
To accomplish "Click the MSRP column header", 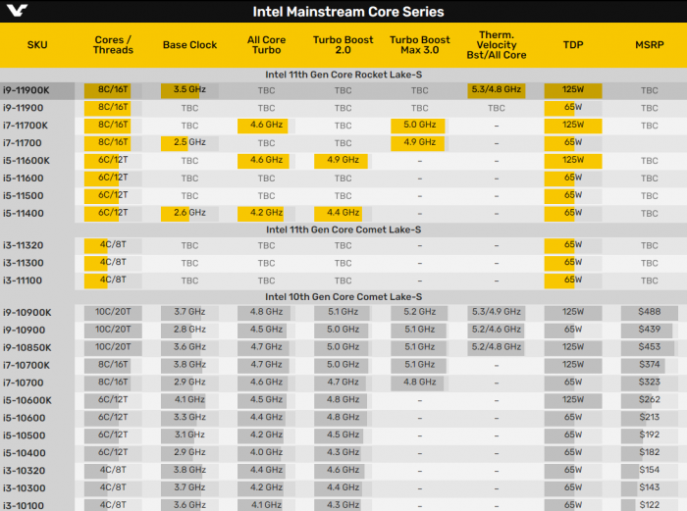I will pos(650,45).
